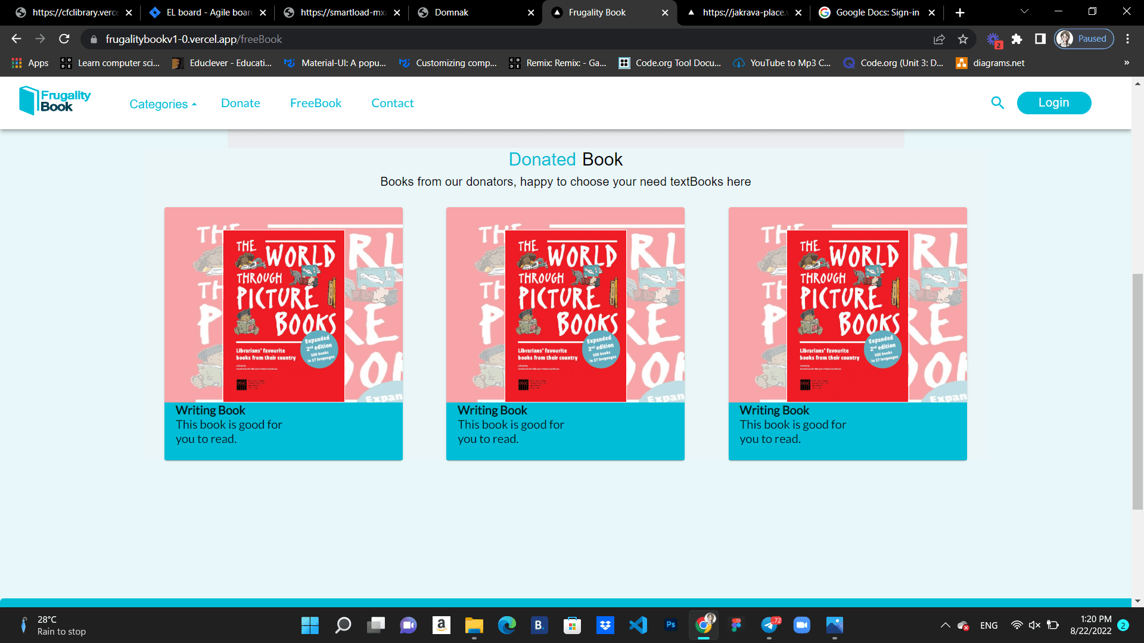Open Photos app from taskbar
This screenshot has height=643, width=1144.
coord(835,625)
